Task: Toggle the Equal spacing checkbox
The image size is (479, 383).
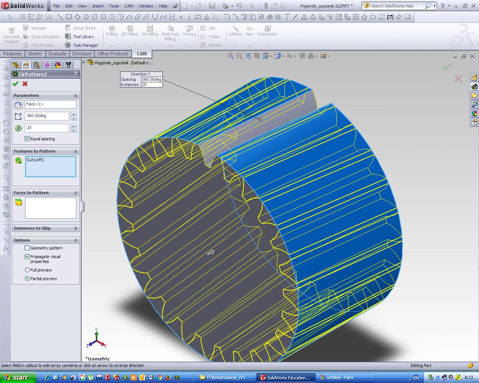Action: tap(27, 139)
